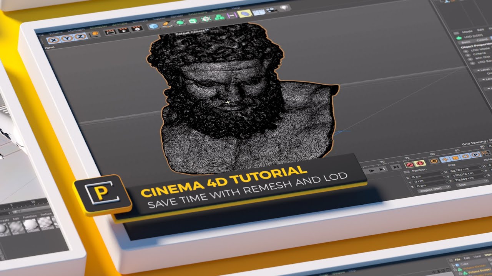Toggle Rotation keyframing icon in timeline bar
The height and width of the screenshot is (276, 492).
point(465,156)
